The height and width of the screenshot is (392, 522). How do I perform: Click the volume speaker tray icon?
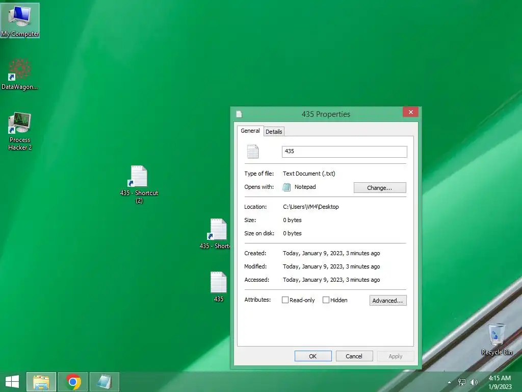pos(474,382)
